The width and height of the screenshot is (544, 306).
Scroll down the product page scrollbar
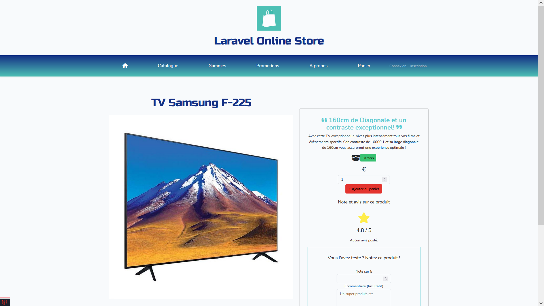pyautogui.click(x=541, y=303)
